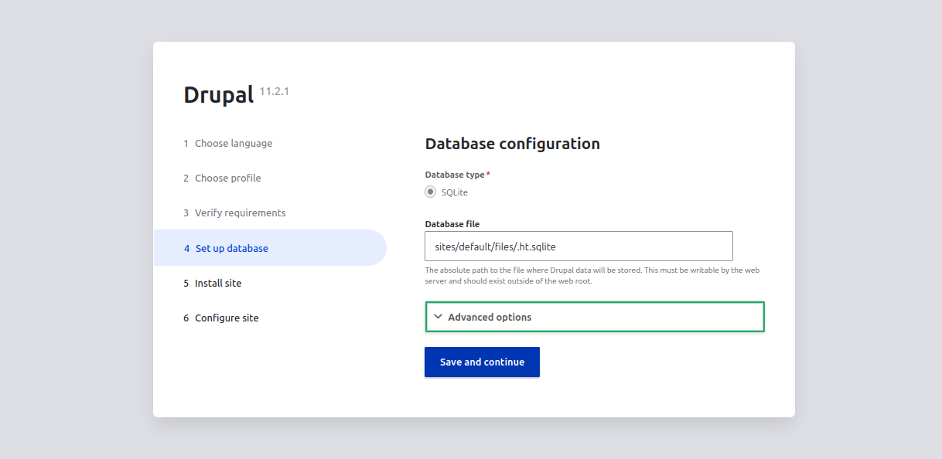
Task: Focus the Database file input field
Action: (579, 246)
